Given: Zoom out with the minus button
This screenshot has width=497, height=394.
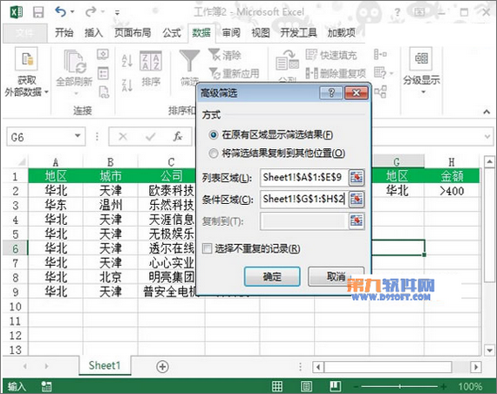Looking at the screenshot, I should pos(357,386).
